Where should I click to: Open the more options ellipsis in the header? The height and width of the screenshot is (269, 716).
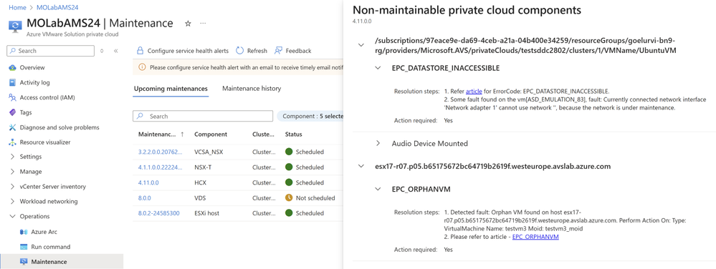[x=204, y=24]
